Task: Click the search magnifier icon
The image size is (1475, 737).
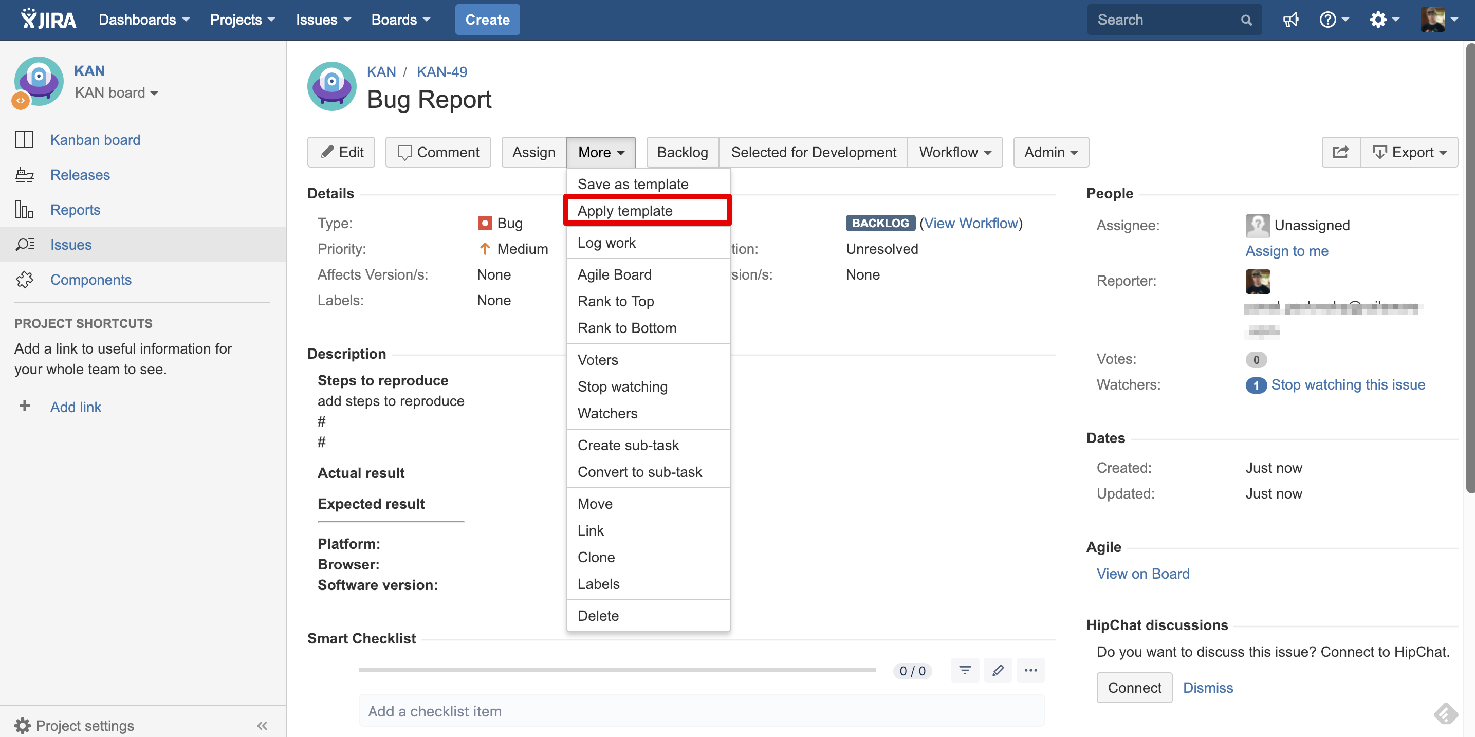Action: (x=1246, y=20)
